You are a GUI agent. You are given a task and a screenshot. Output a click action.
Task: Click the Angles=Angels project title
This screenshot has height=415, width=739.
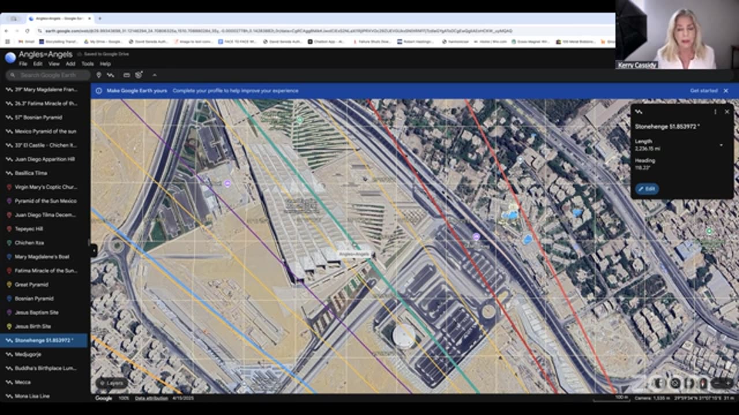coord(45,54)
